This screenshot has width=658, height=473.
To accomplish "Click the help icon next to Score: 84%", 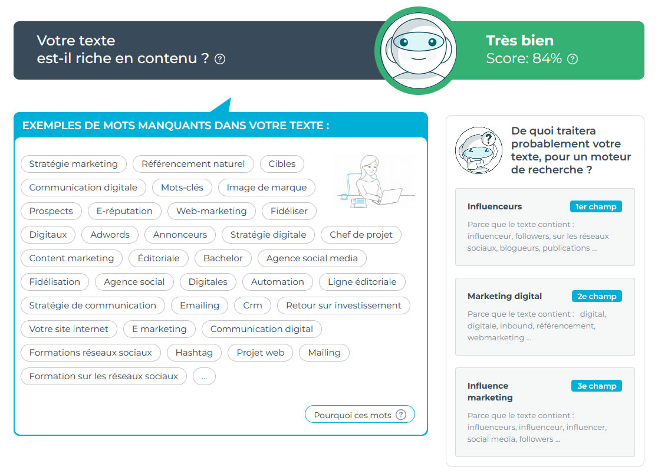I will [573, 59].
